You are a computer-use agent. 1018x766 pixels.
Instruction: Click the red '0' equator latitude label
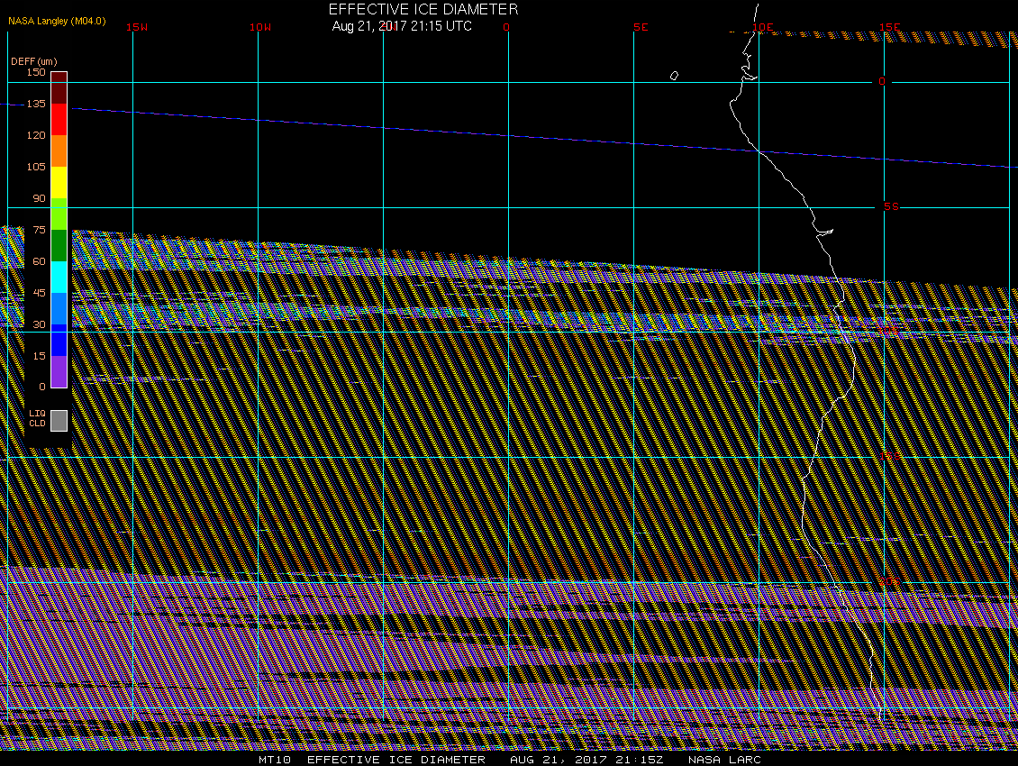[882, 81]
